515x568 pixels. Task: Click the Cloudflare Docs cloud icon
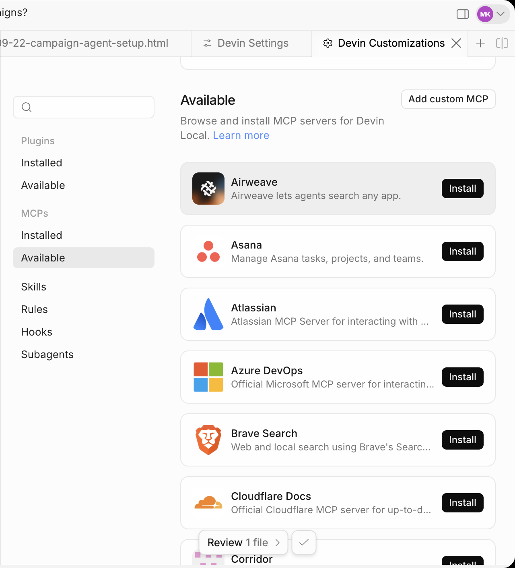point(208,503)
